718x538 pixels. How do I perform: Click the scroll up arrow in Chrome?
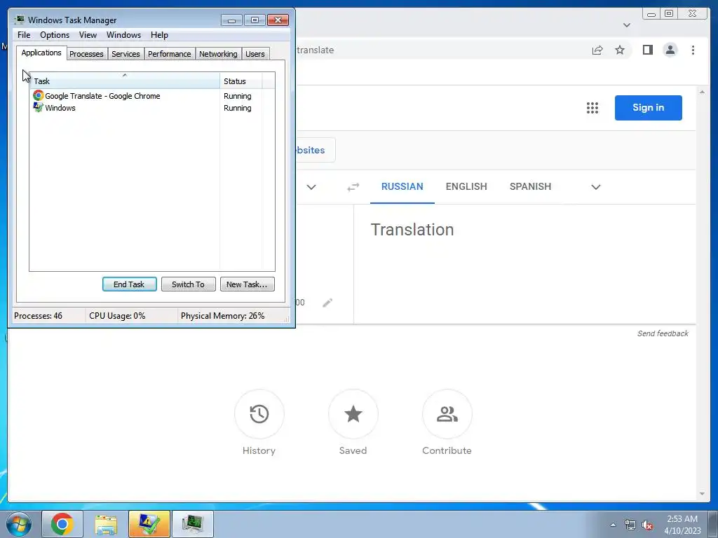703,92
